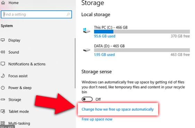This screenshot has width=195, height=128.
Task: Open the Storage settings page
Action: (x=15, y=100)
